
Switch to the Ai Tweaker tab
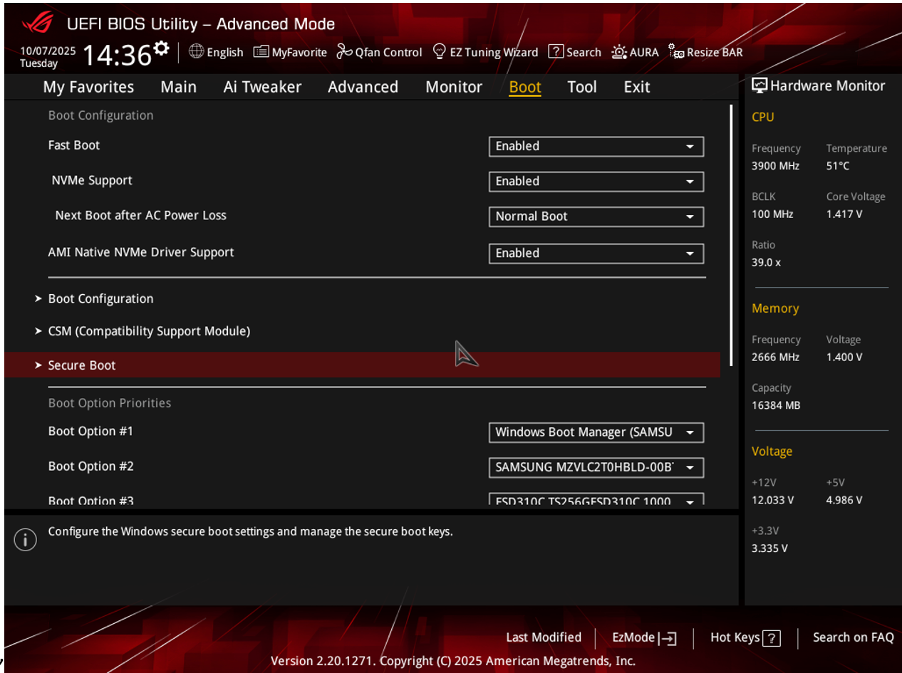tap(262, 87)
